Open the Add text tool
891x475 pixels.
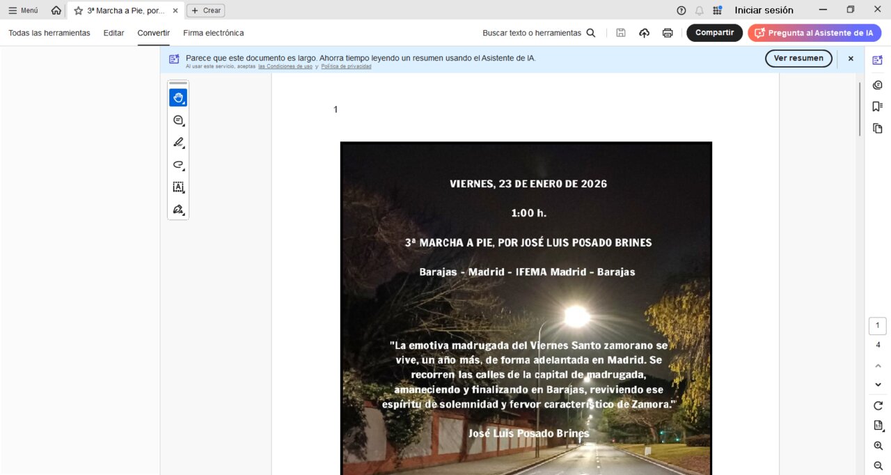click(x=178, y=187)
